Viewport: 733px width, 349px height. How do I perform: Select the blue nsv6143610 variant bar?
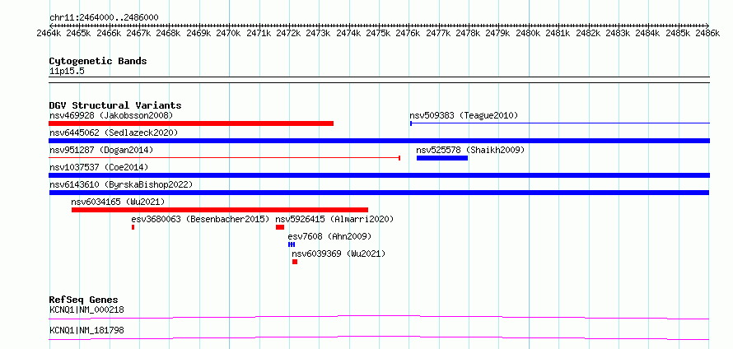(x=379, y=193)
